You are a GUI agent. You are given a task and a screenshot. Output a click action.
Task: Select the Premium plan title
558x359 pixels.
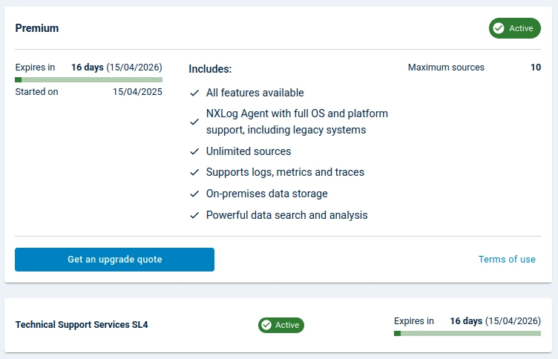click(36, 28)
